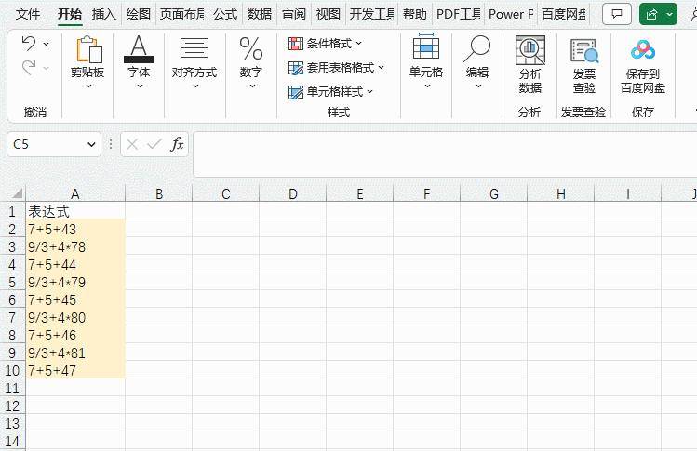
Task: Select column A header
Action: pos(75,193)
